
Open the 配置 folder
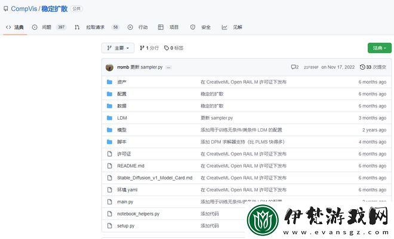pos(122,94)
